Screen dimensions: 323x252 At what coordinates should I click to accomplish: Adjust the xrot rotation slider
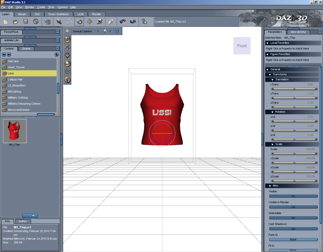point(294,121)
